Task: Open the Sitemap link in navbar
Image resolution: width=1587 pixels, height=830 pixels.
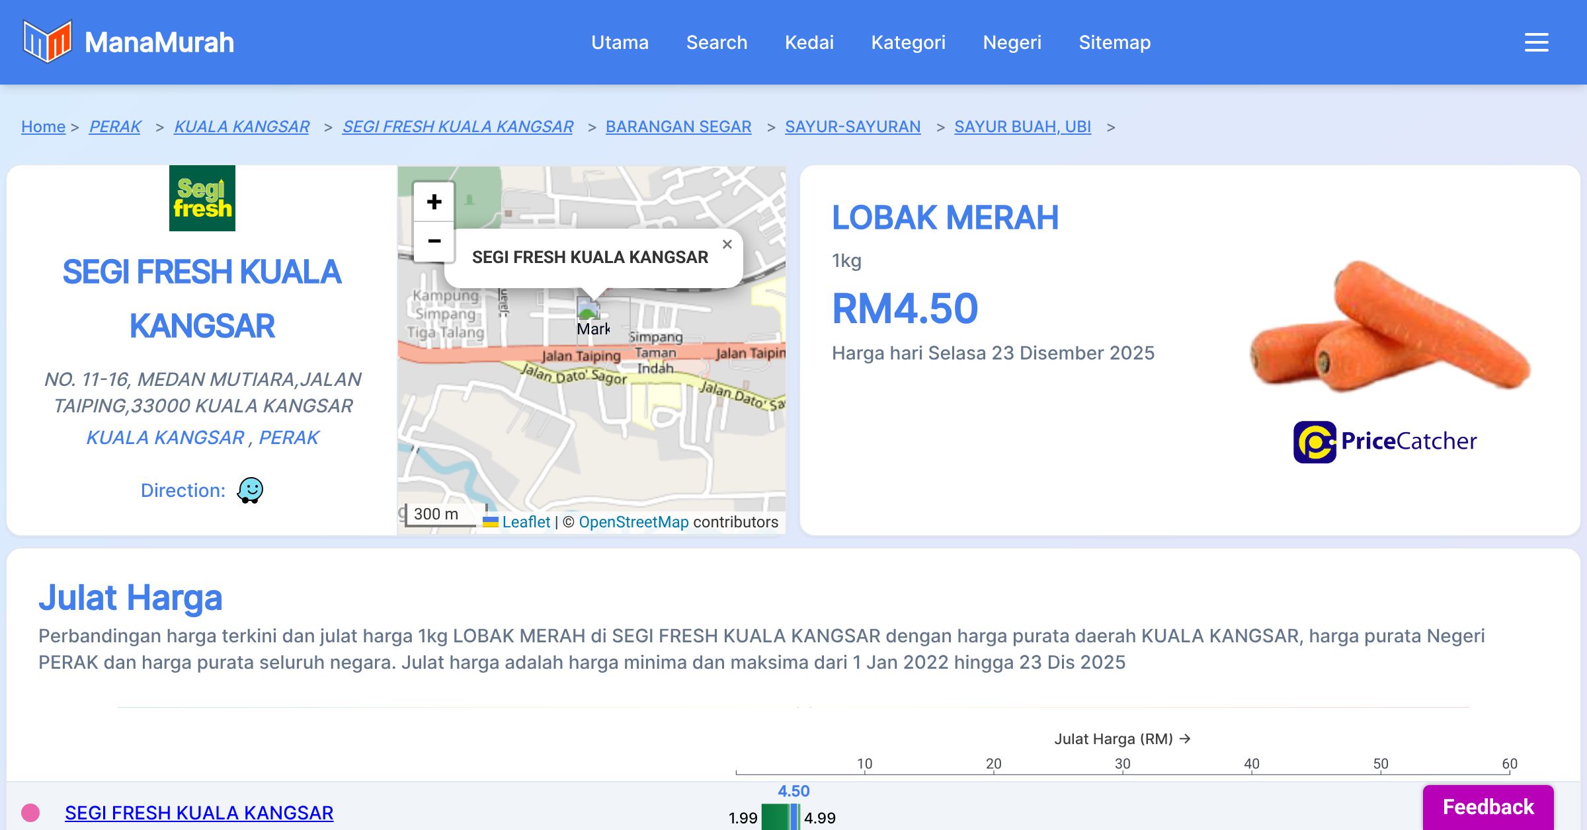Action: click(x=1114, y=42)
